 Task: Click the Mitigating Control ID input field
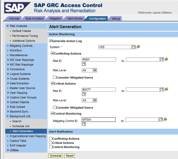(98, 119)
